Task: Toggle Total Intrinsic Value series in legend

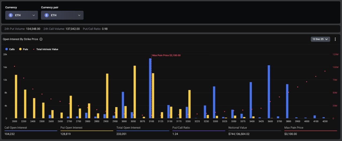Action: point(45,49)
